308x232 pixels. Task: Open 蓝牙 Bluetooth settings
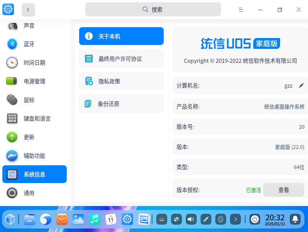(35, 44)
